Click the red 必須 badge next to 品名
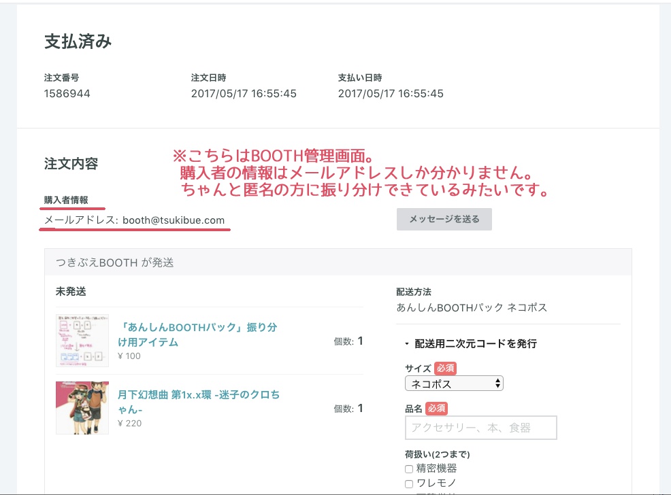Viewport: 671px width, 495px height. [x=436, y=409]
